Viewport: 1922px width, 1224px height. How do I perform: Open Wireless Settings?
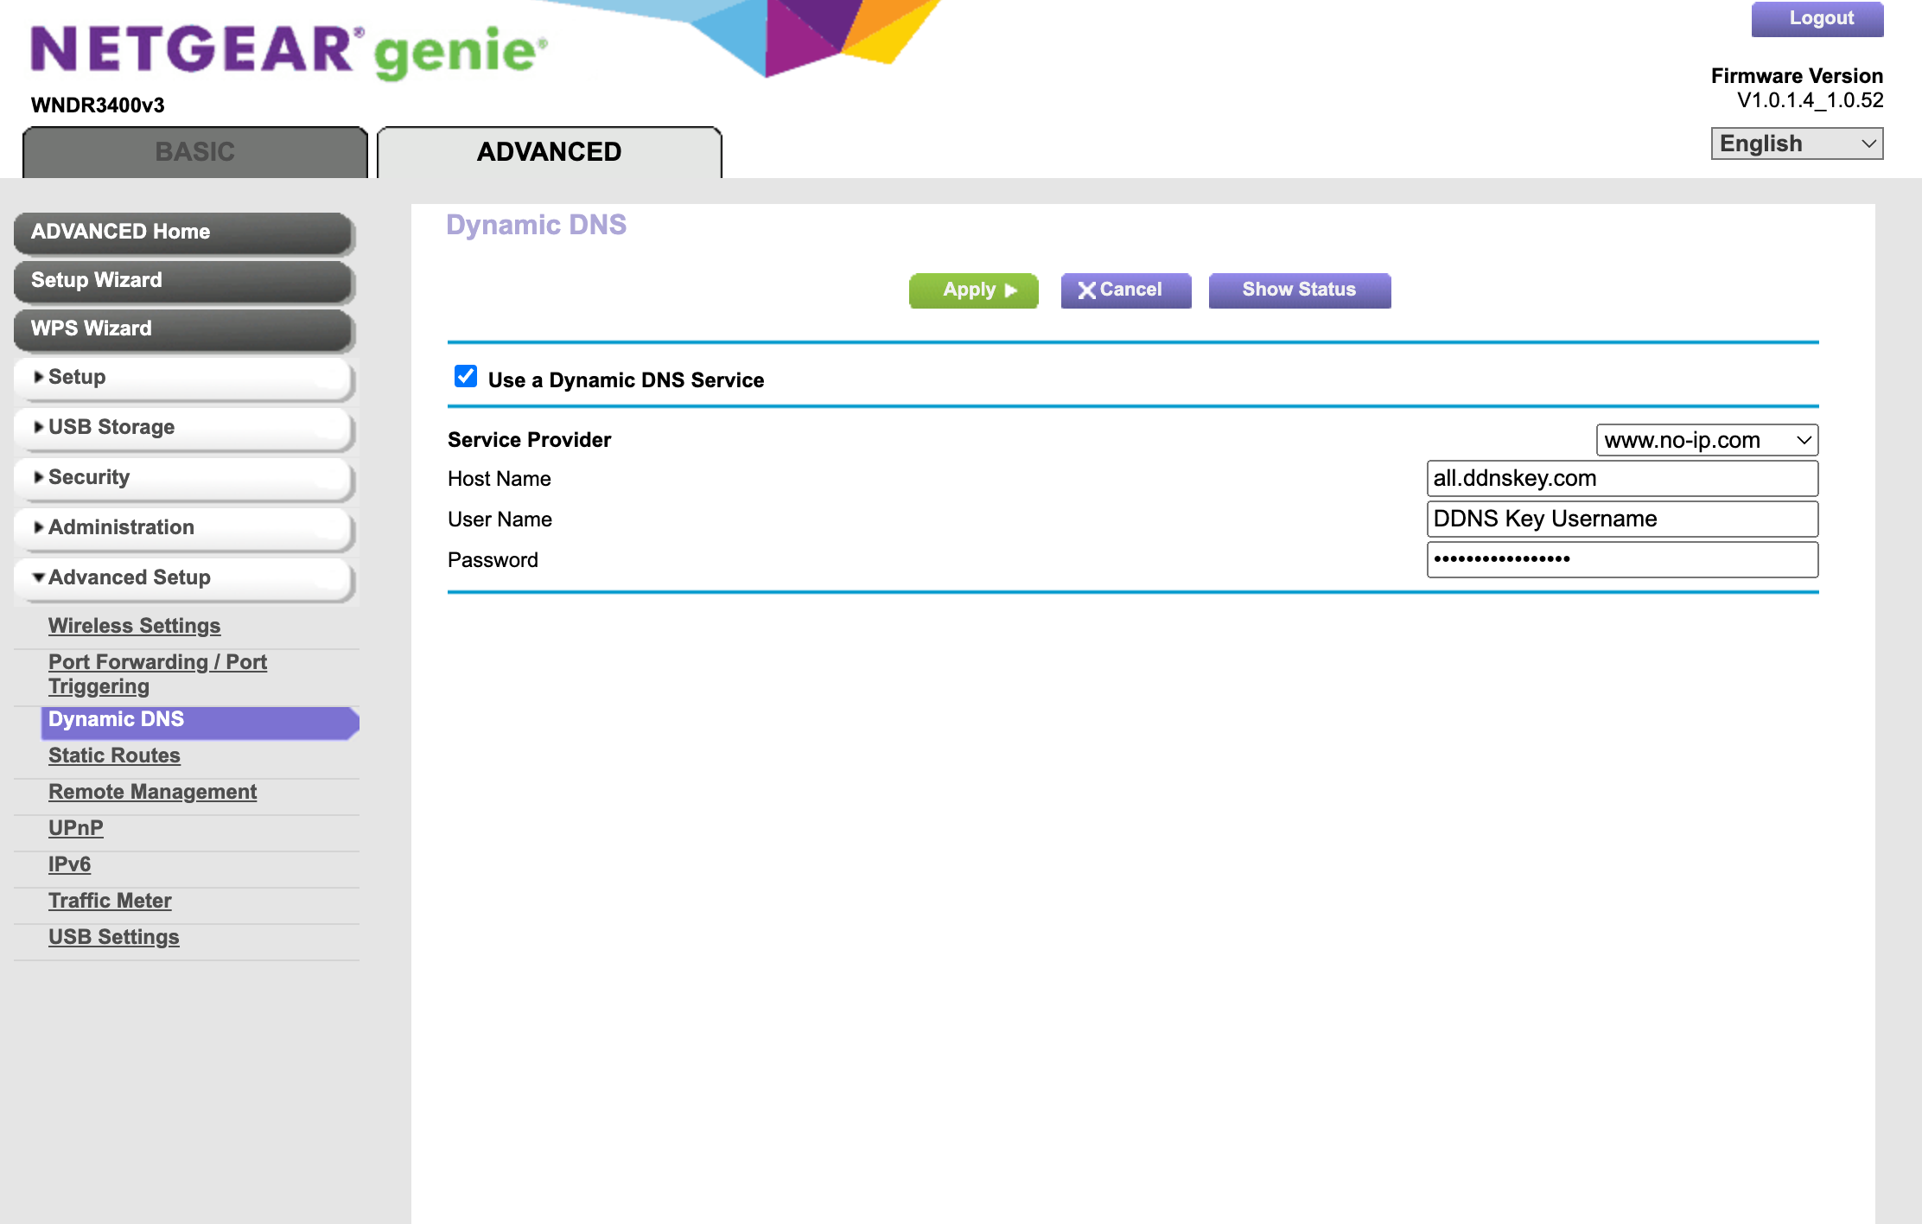pyautogui.click(x=134, y=625)
